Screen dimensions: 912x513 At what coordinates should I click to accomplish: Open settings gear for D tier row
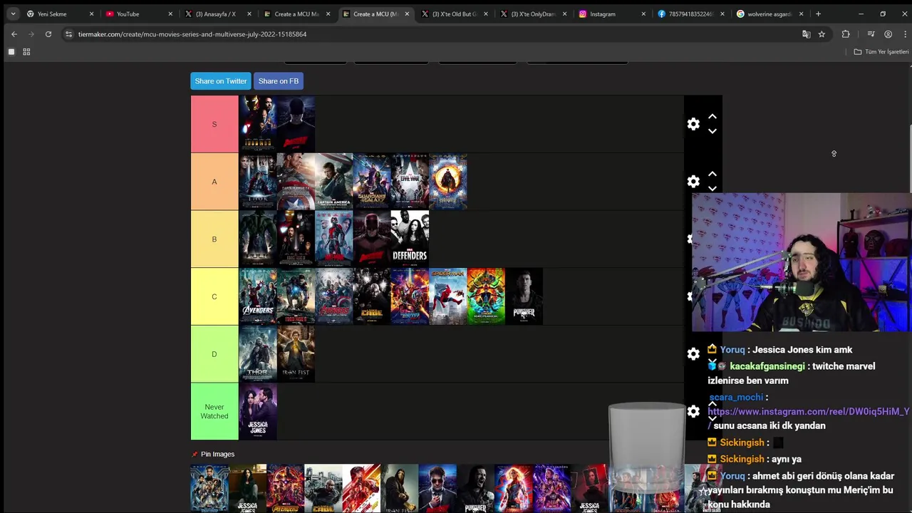[x=693, y=354]
